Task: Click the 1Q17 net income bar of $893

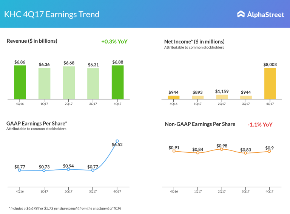Action: [x=197, y=97]
